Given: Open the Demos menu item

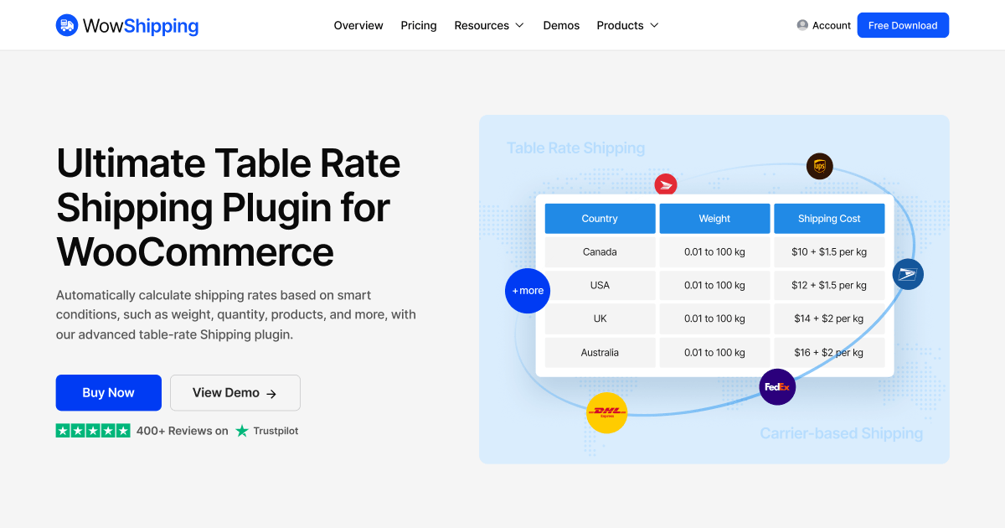Looking at the screenshot, I should (561, 25).
